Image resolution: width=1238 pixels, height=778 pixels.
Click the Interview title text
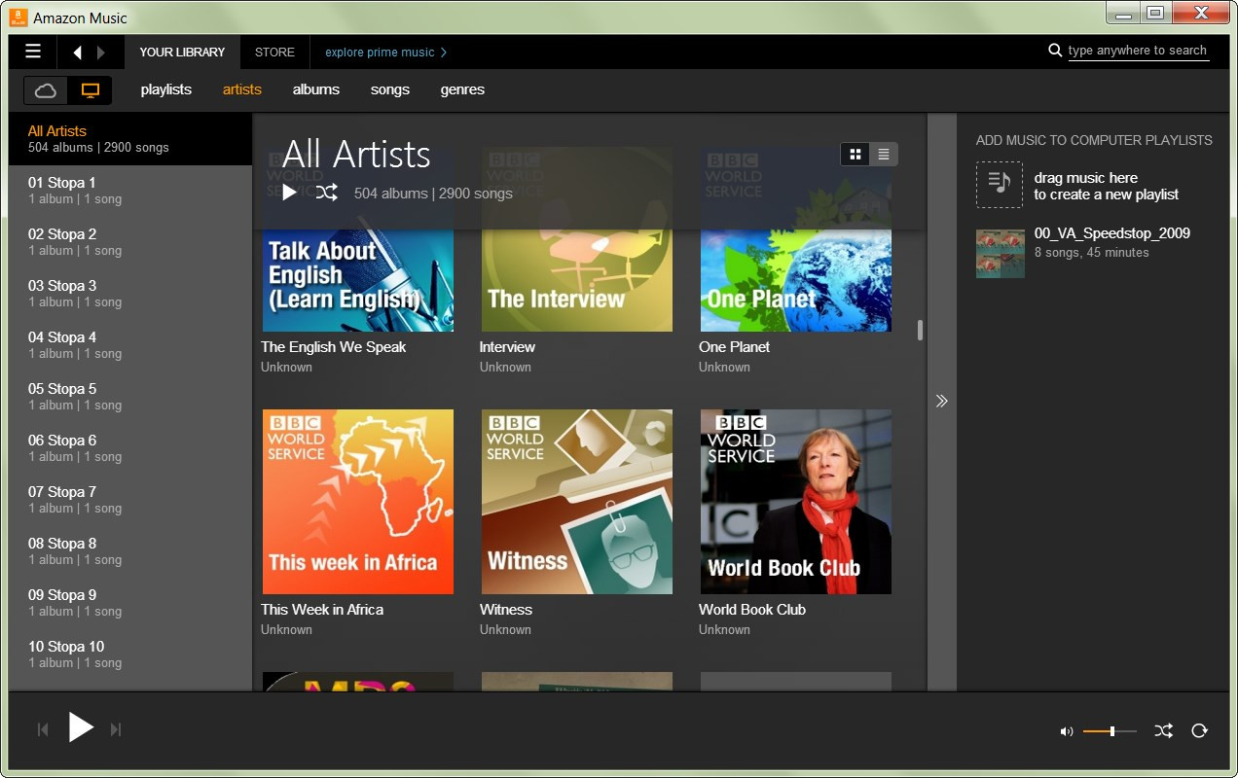coord(507,347)
